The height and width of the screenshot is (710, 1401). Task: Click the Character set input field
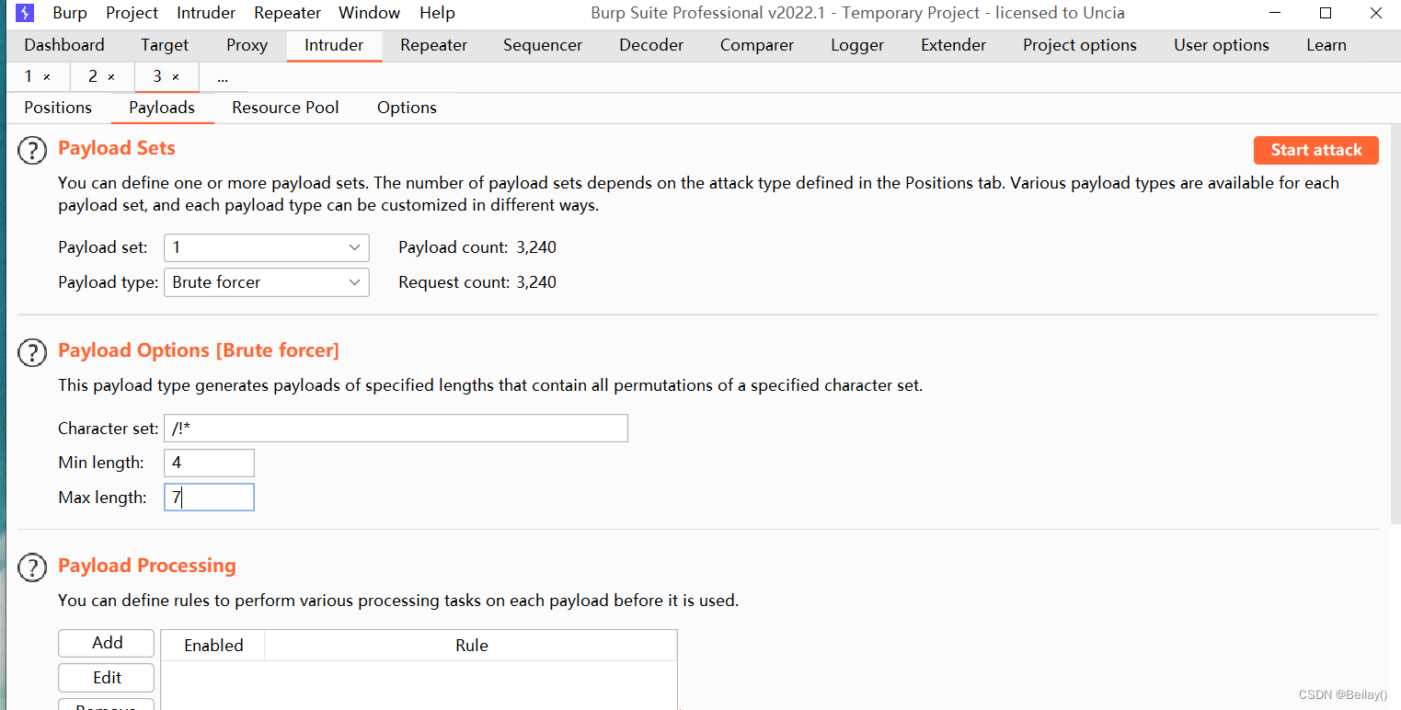pos(396,428)
